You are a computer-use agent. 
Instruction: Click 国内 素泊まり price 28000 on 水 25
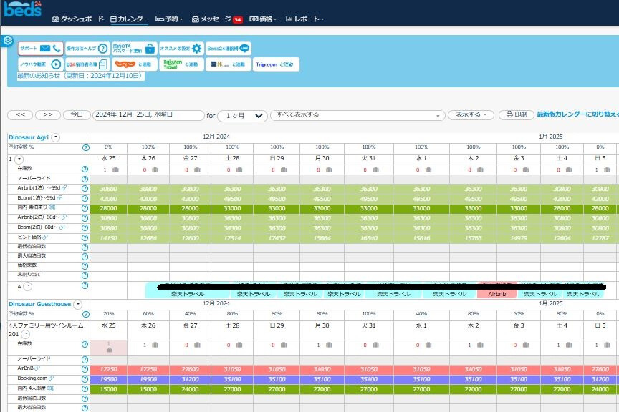tap(109, 208)
